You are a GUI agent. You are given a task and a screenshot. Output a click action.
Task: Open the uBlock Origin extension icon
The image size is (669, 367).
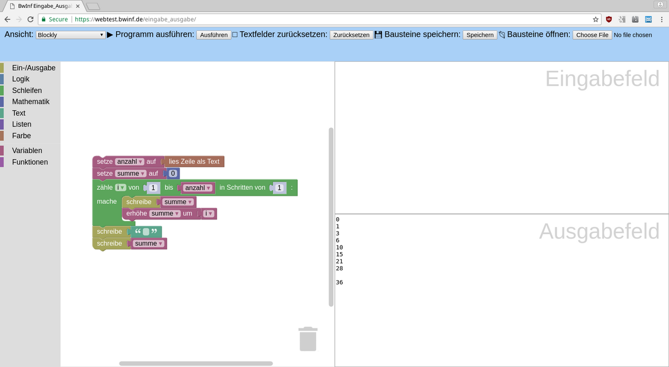pyautogui.click(x=609, y=19)
